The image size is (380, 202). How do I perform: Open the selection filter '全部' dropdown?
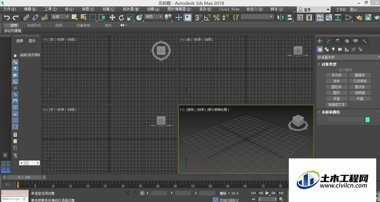(60, 17)
